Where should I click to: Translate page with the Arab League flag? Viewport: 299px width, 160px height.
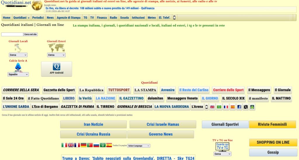tap(103, 145)
